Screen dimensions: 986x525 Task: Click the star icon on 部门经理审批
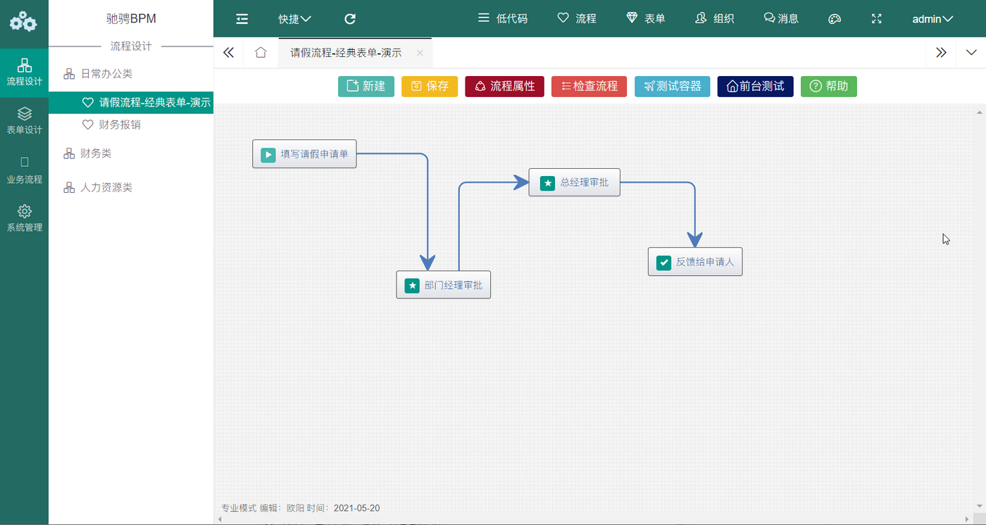pyautogui.click(x=412, y=286)
